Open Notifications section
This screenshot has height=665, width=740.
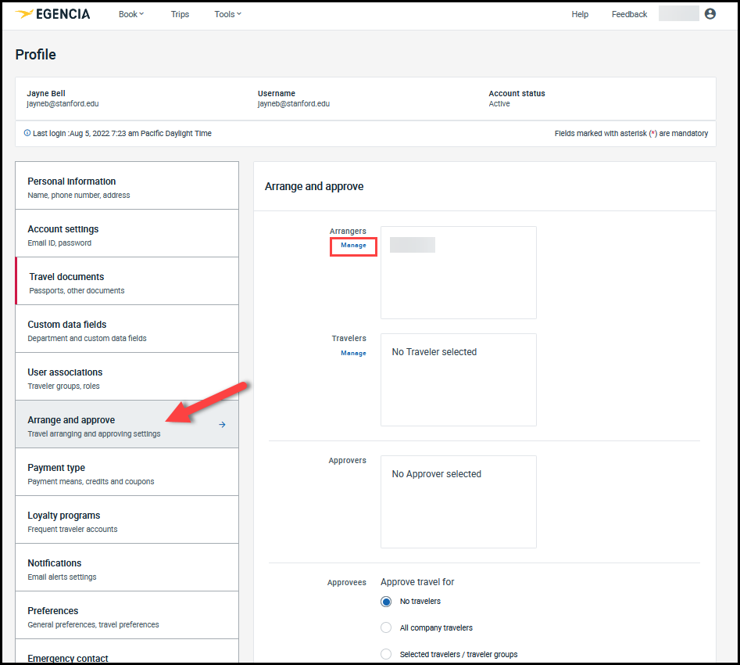[127, 568]
